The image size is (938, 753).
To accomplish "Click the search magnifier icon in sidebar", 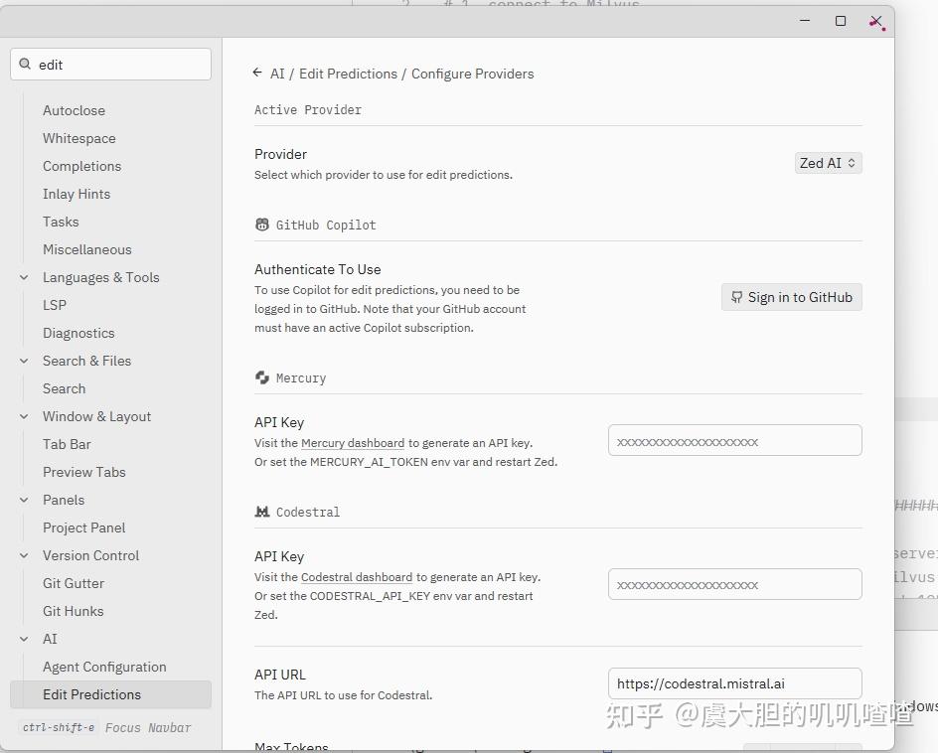I will point(25,64).
